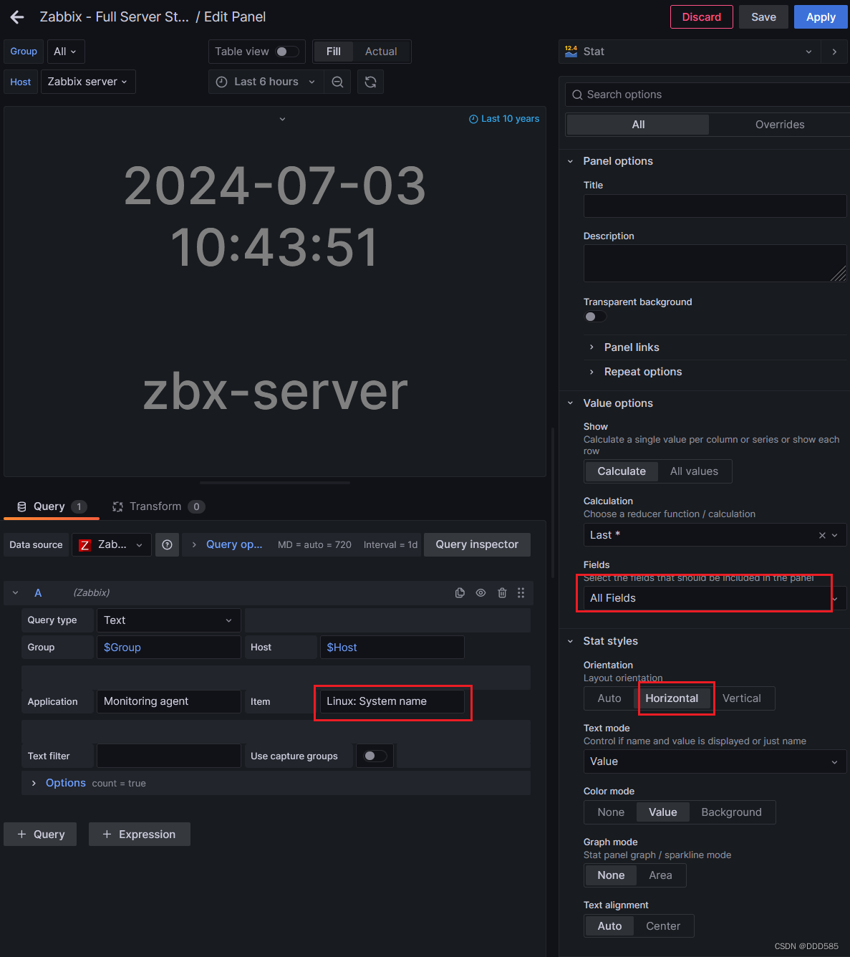Click the Apply button
Image resolution: width=850 pixels, height=957 pixels.
[821, 17]
